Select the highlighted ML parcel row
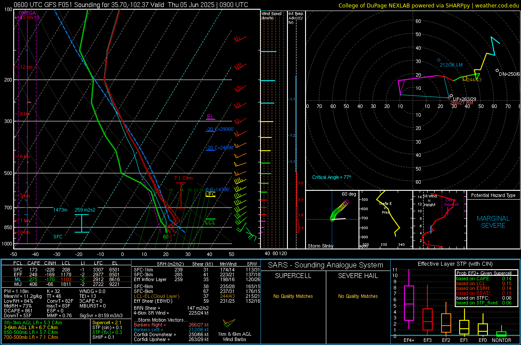Screen dimensions: 521x345 (67, 279)
